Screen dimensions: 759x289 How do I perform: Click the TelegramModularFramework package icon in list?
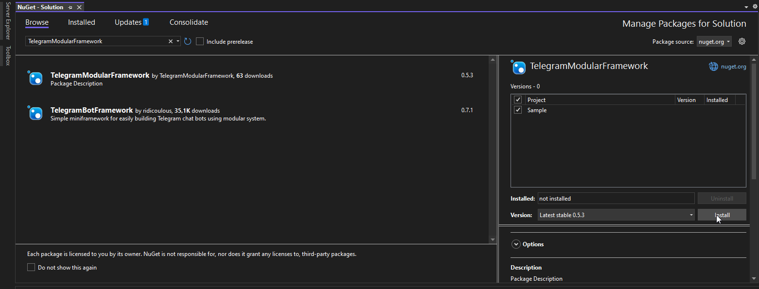(x=35, y=78)
